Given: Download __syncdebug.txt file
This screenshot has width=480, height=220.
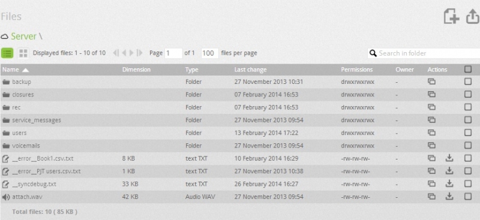Looking at the screenshot, I should tap(449, 183).
